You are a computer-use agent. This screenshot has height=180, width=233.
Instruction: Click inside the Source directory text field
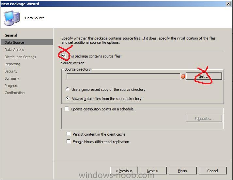point(123,77)
